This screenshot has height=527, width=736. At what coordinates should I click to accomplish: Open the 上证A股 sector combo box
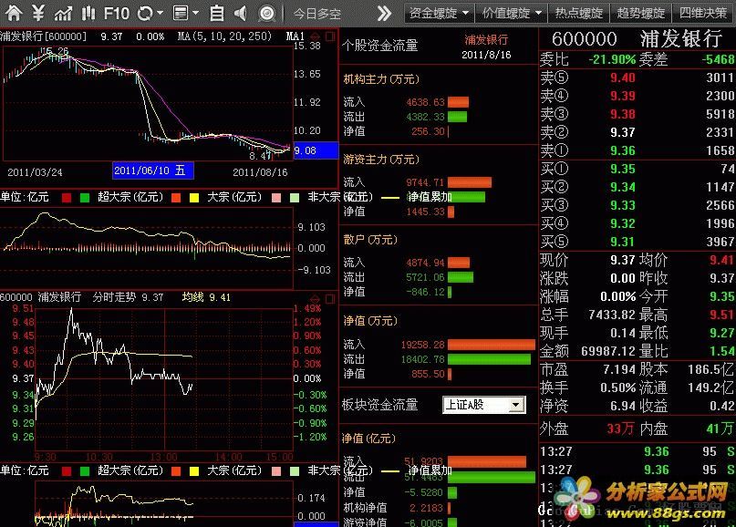click(x=484, y=405)
